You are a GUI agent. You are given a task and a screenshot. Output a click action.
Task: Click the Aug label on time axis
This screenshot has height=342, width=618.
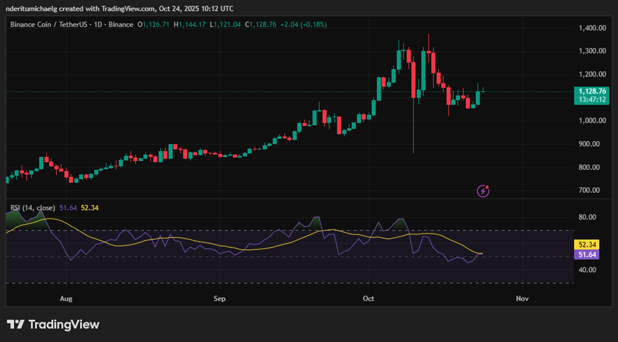[66, 298]
